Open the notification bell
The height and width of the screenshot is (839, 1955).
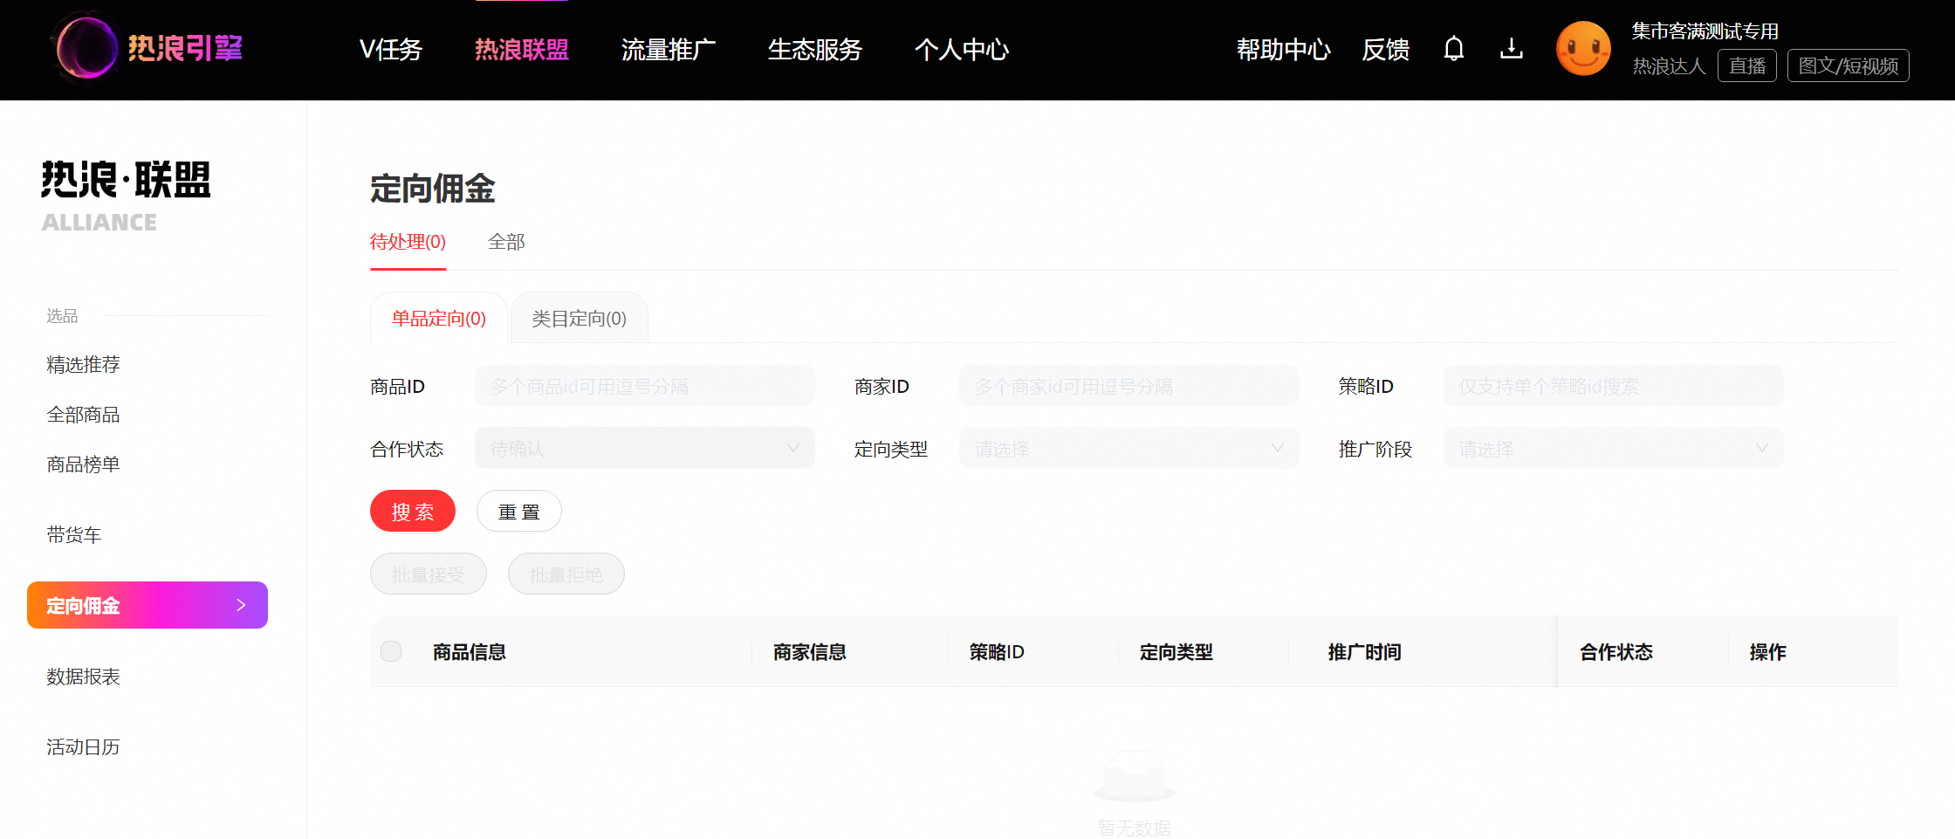1453,49
